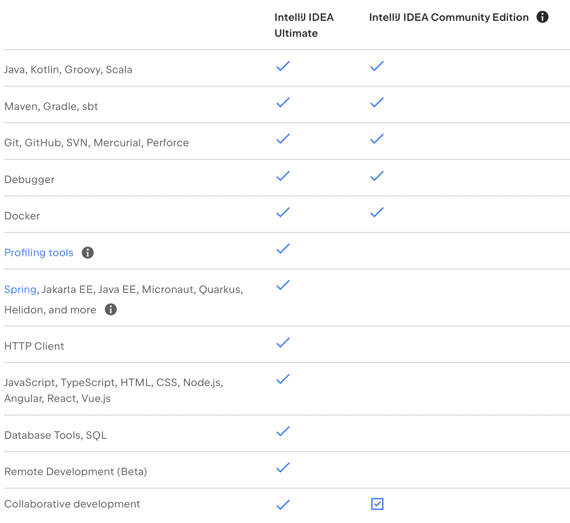Click the Collaborative development label
Image resolution: width=570 pixels, height=523 pixels.
pos(72,504)
